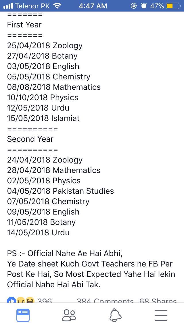This screenshot has width=184, height=328.
Task: Tap the 'PS :- Official Nahe' paragraph
Action: click(x=91, y=269)
